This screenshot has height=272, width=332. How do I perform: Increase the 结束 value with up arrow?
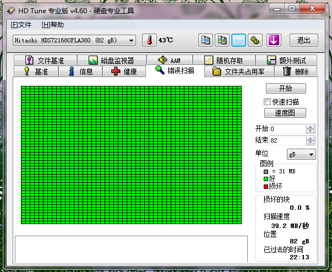pyautogui.click(x=310, y=138)
